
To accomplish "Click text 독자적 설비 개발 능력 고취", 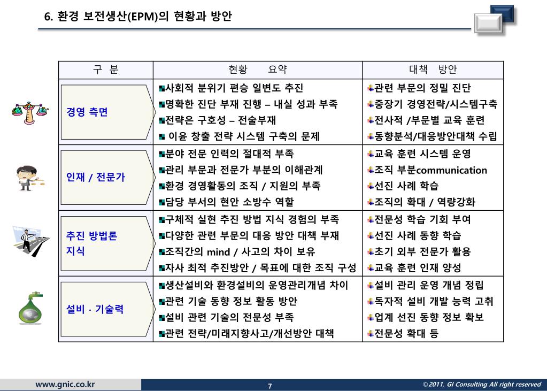I will (x=434, y=301).
